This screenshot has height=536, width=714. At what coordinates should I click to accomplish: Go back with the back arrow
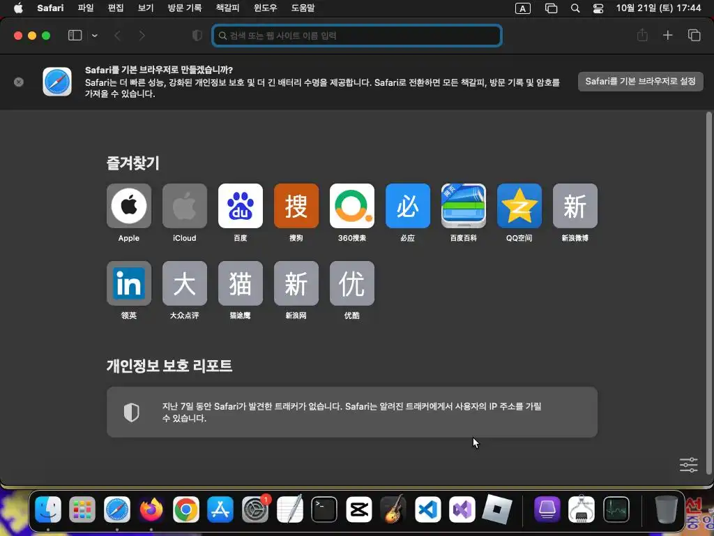(x=117, y=36)
